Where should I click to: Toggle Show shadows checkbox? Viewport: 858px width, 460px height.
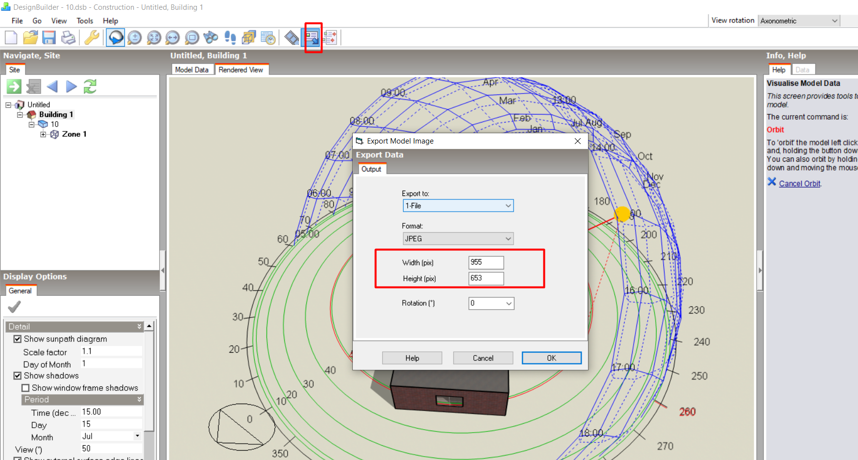(x=18, y=376)
